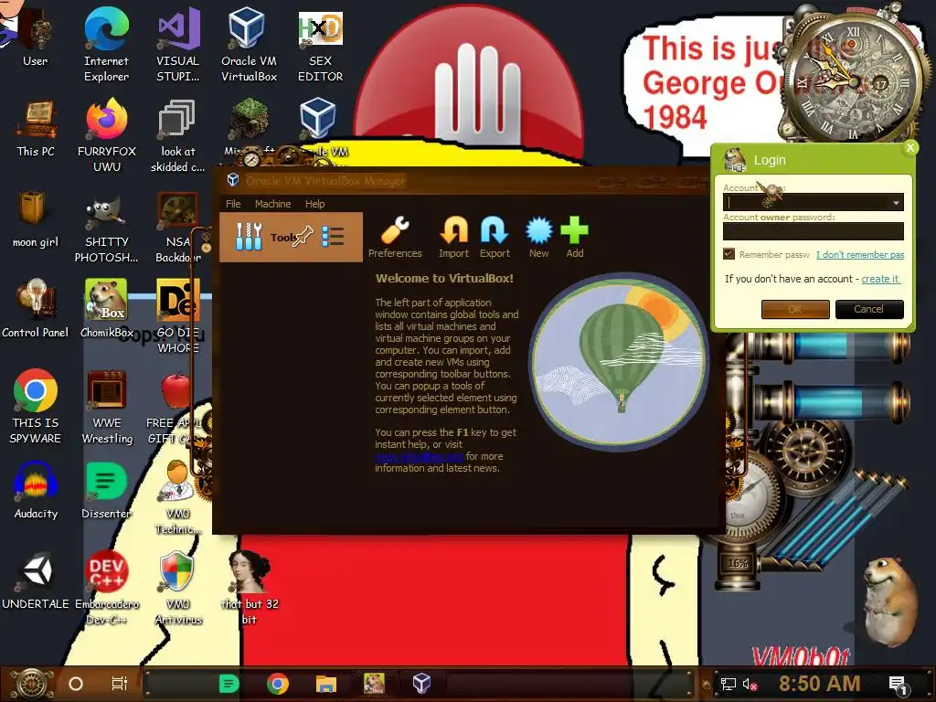Screen dimensions: 936x702
Task: Follow the virtualbox.org link in welcome text
Action: coord(419,457)
